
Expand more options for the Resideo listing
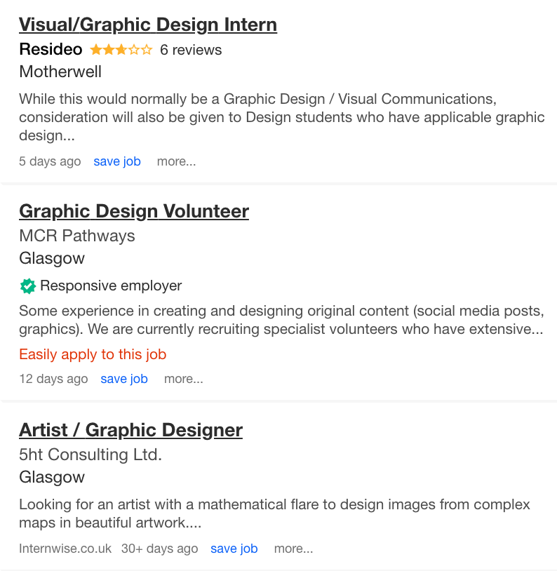pos(175,161)
